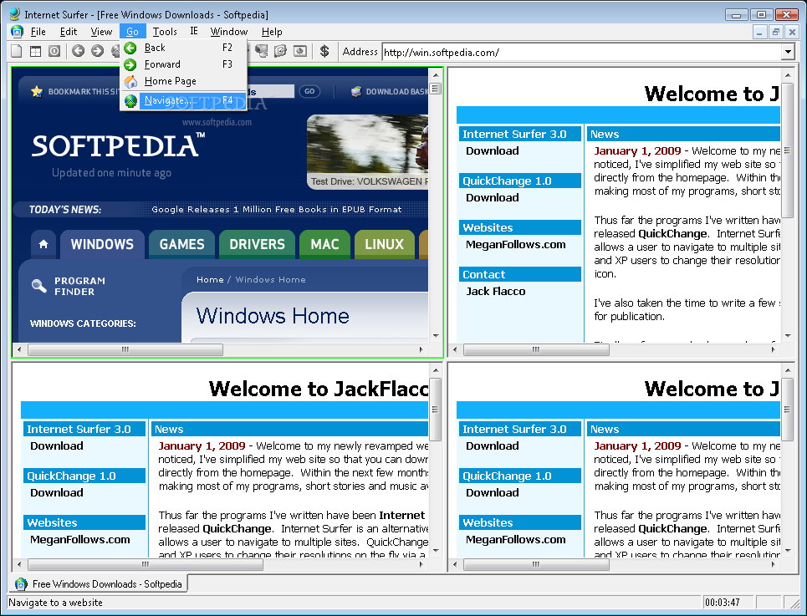Open the Help menu
Viewport: 807px width, 616px height.
272,32
